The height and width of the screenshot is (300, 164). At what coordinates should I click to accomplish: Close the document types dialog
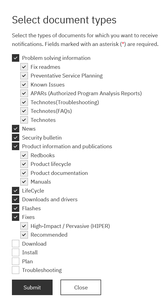pyautogui.click(x=81, y=287)
